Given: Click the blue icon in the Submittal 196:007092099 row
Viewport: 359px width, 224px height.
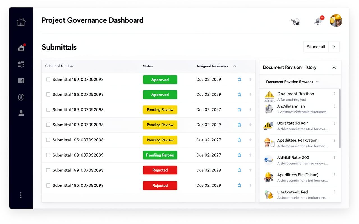Looking at the screenshot, I should [239, 95].
